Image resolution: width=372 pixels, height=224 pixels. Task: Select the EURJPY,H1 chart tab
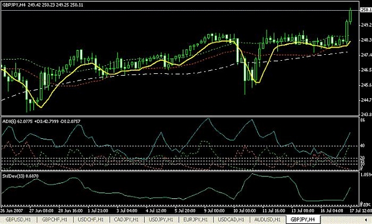(x=195, y=219)
